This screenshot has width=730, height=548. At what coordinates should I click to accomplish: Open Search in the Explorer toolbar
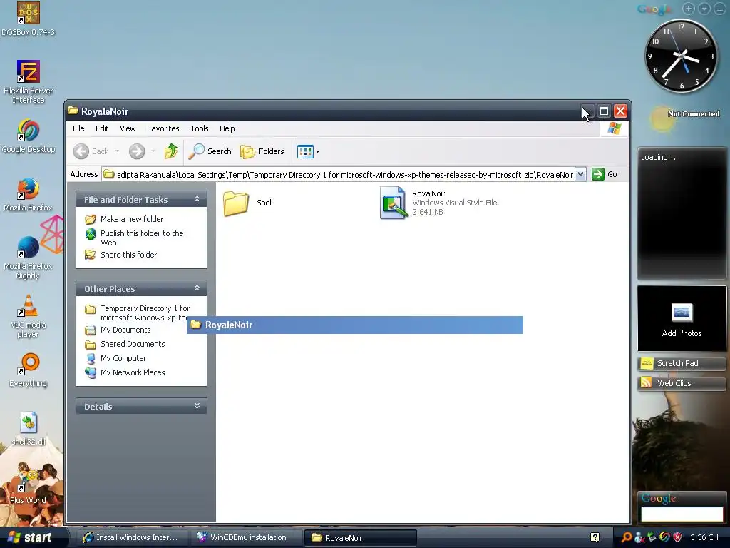pos(210,151)
